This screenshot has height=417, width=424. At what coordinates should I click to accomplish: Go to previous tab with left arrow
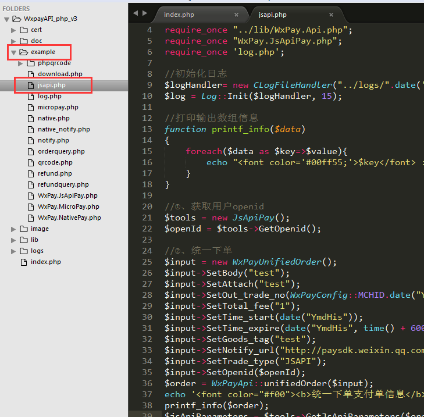[x=136, y=13]
